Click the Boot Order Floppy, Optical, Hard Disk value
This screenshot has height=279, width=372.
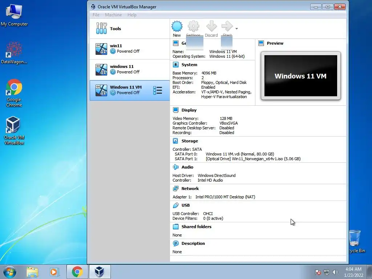pos(224,82)
